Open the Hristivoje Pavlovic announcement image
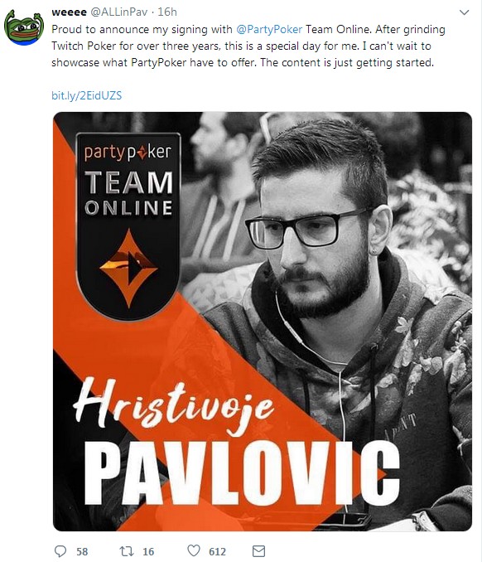 click(x=263, y=322)
